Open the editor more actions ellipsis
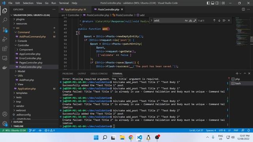Screen dimensions: 253x142 [x=249, y=9]
